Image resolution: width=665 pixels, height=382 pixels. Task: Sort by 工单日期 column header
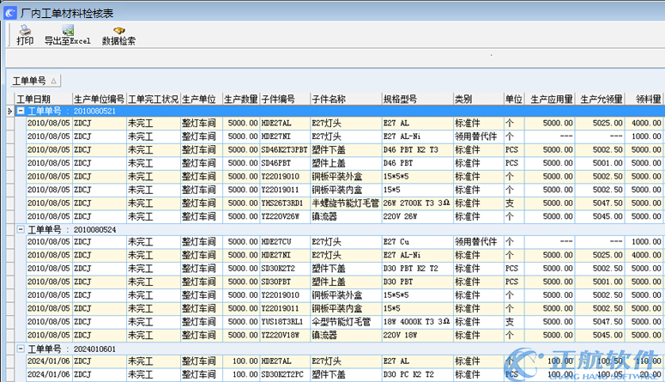[43, 100]
